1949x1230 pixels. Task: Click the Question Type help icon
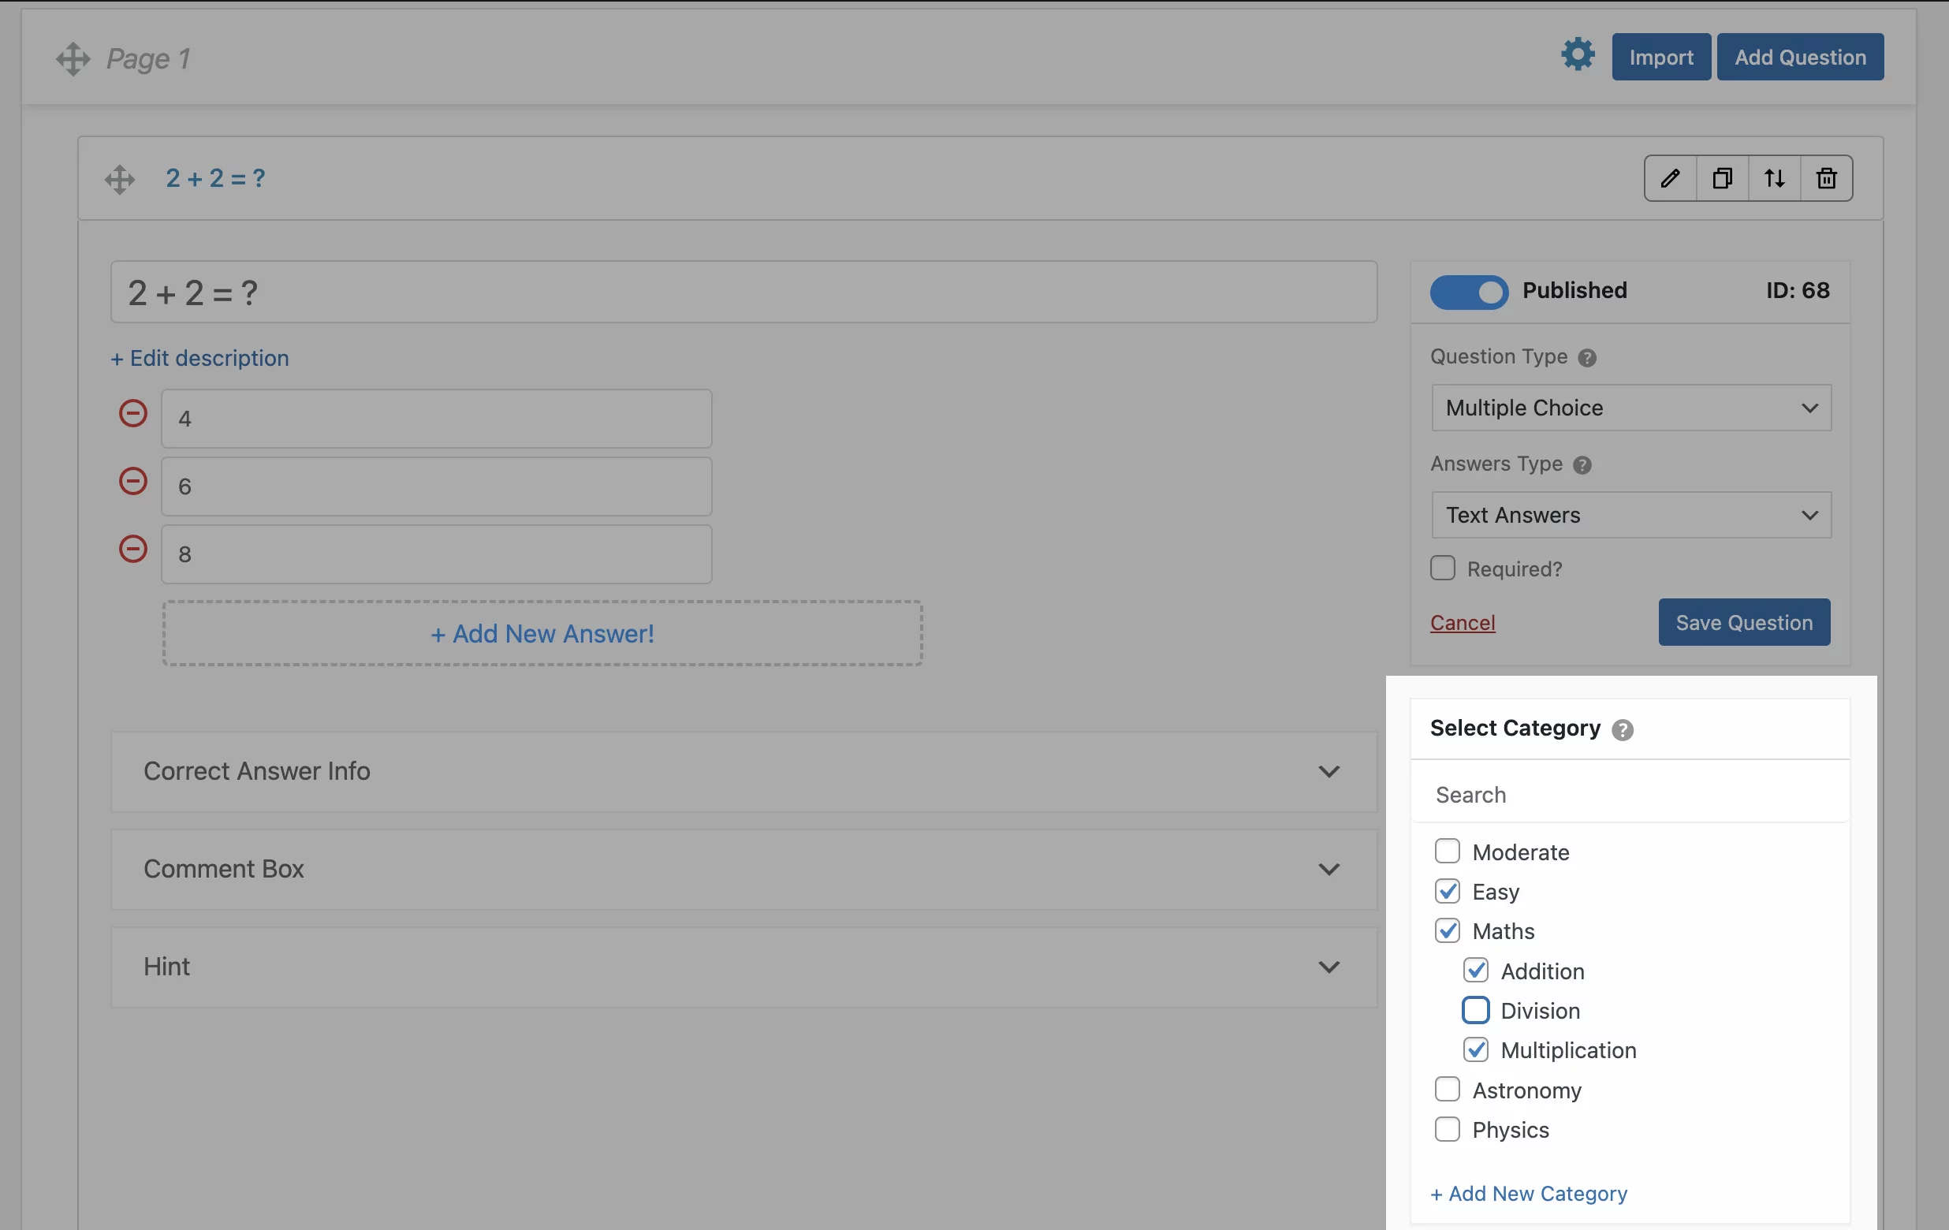(x=1586, y=358)
